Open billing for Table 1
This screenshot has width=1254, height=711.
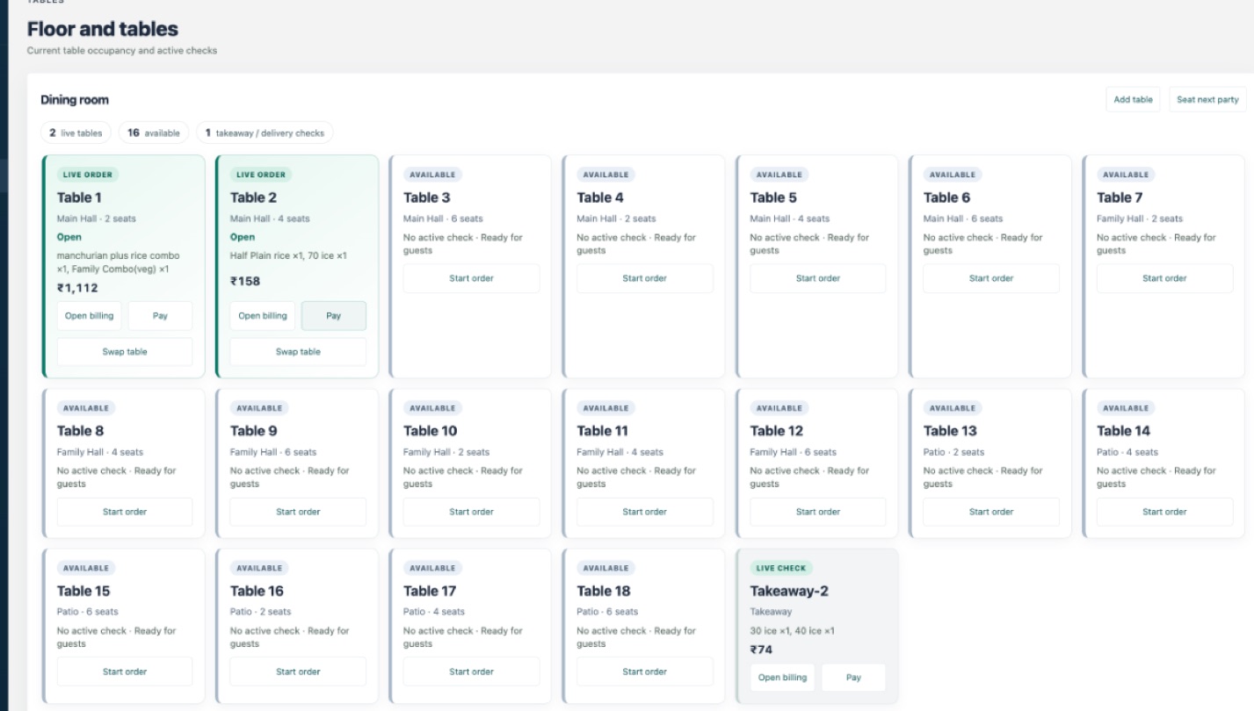(90, 316)
